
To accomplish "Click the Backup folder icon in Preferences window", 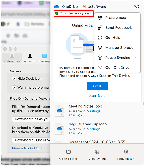I will coord(45,56).
